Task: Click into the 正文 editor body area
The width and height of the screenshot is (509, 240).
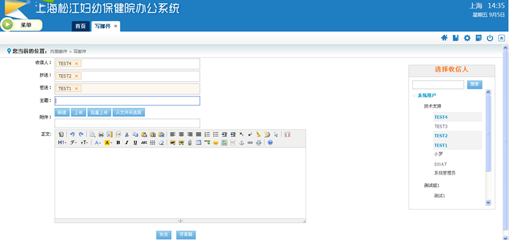Action: click(180, 183)
